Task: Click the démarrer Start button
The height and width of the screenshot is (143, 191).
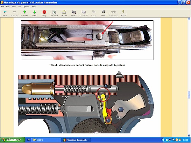Action: (11, 140)
